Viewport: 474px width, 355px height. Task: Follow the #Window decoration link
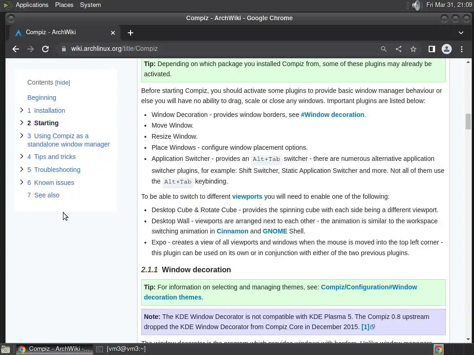coord(332,115)
